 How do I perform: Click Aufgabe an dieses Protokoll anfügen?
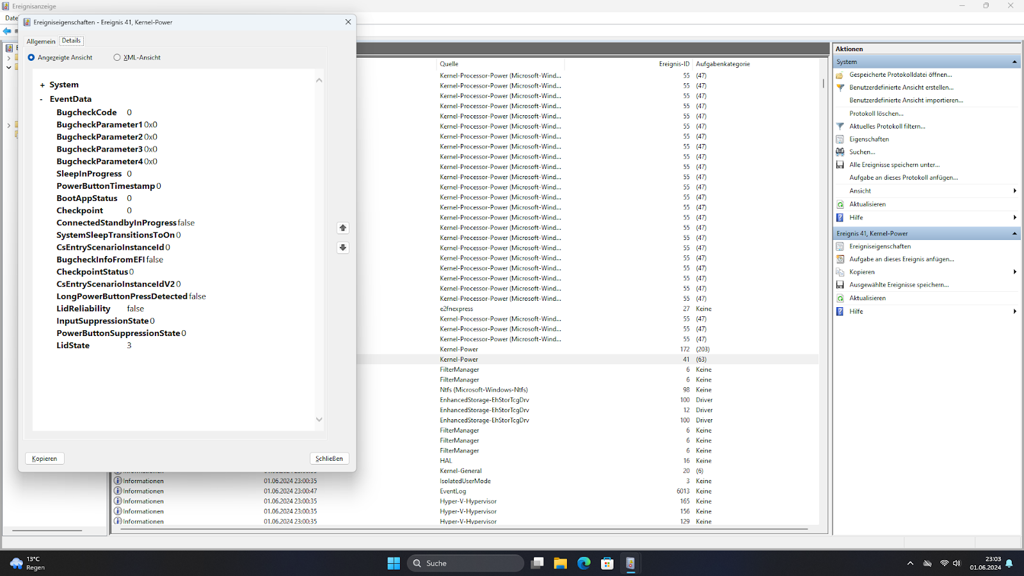coord(904,178)
